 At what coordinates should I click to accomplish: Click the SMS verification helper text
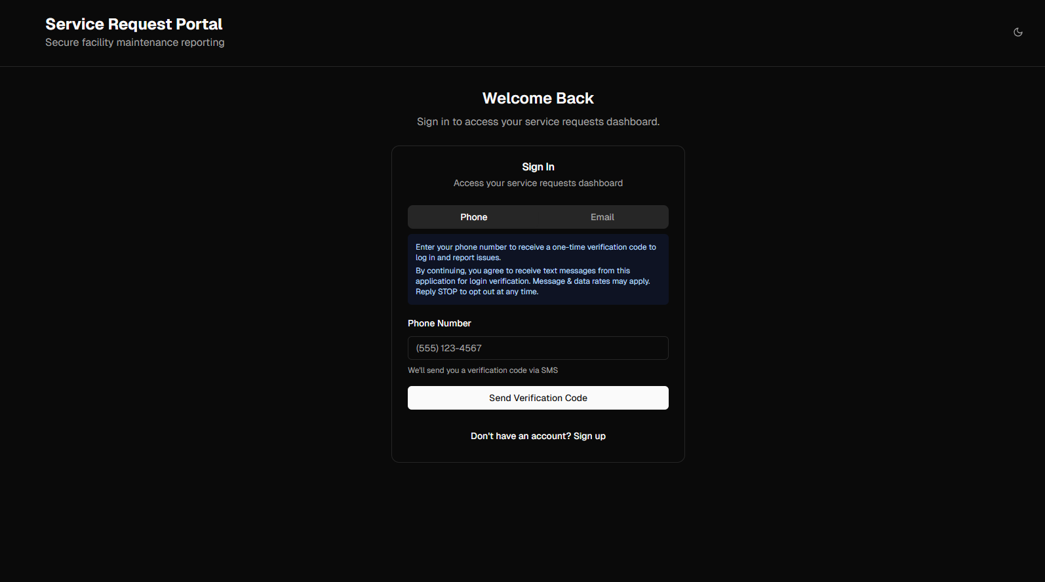483,370
